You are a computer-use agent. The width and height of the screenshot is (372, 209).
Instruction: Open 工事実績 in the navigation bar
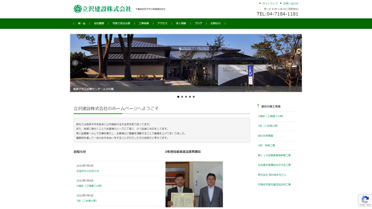pyautogui.click(x=144, y=24)
